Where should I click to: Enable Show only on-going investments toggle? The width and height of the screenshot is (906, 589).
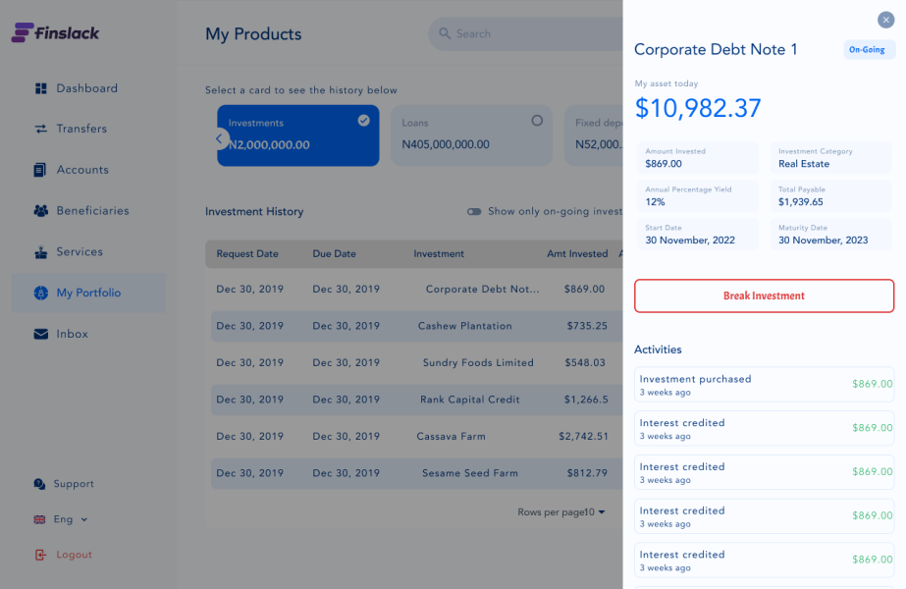tap(474, 211)
